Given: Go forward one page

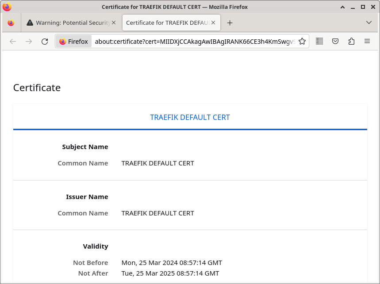Looking at the screenshot, I should coord(29,42).
